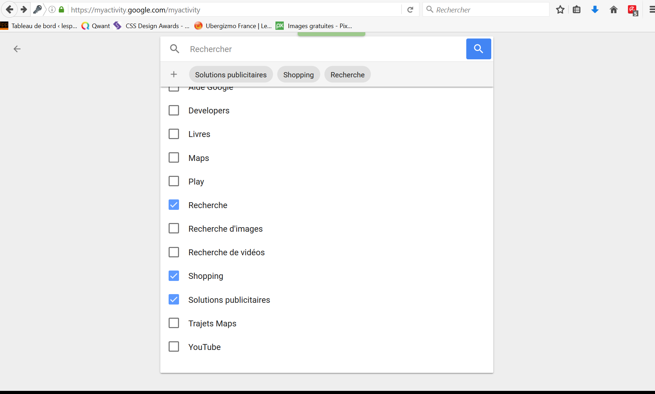Bookmark this page with the star icon
This screenshot has height=394, width=655.
pos(560,10)
